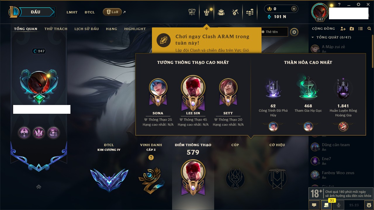Toggle the microphone mute button
This screenshot has width=374, height=210.
(339, 205)
